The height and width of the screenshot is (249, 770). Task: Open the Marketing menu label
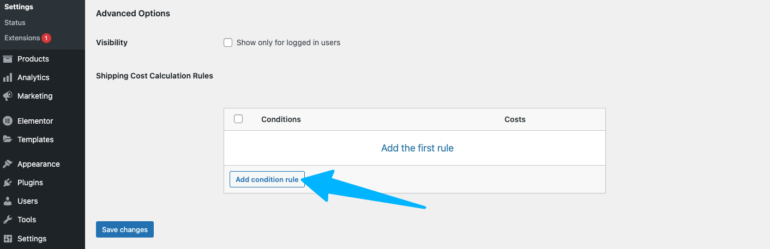click(x=35, y=96)
